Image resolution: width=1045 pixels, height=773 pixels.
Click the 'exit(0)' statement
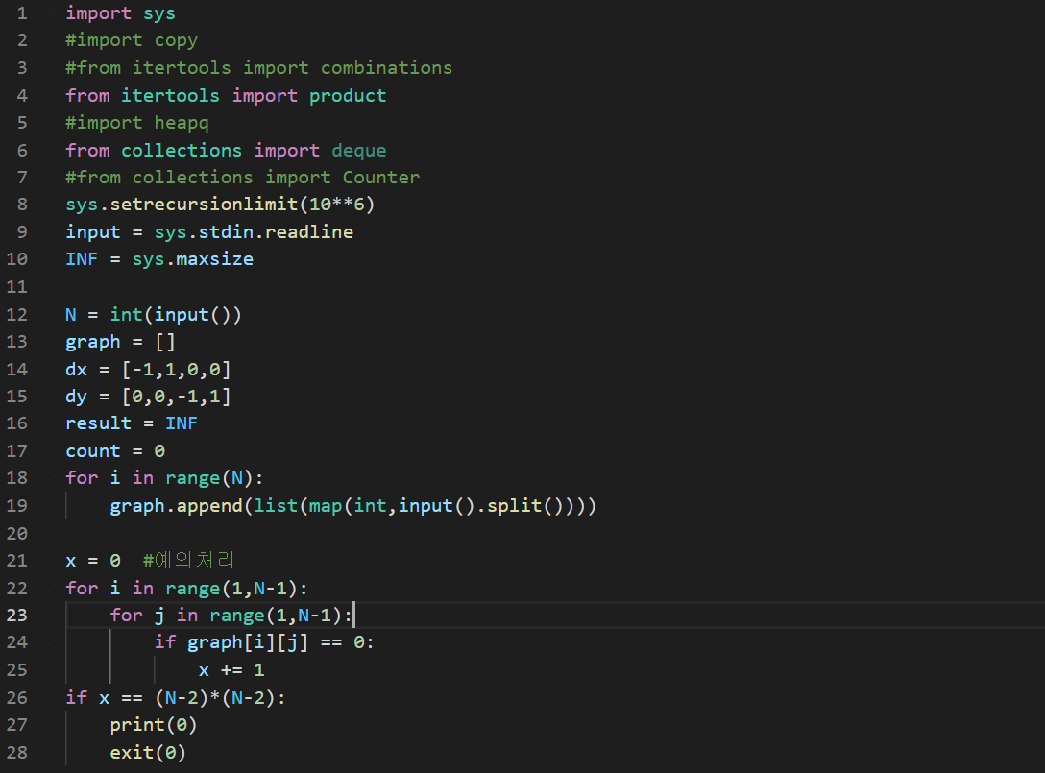(148, 752)
